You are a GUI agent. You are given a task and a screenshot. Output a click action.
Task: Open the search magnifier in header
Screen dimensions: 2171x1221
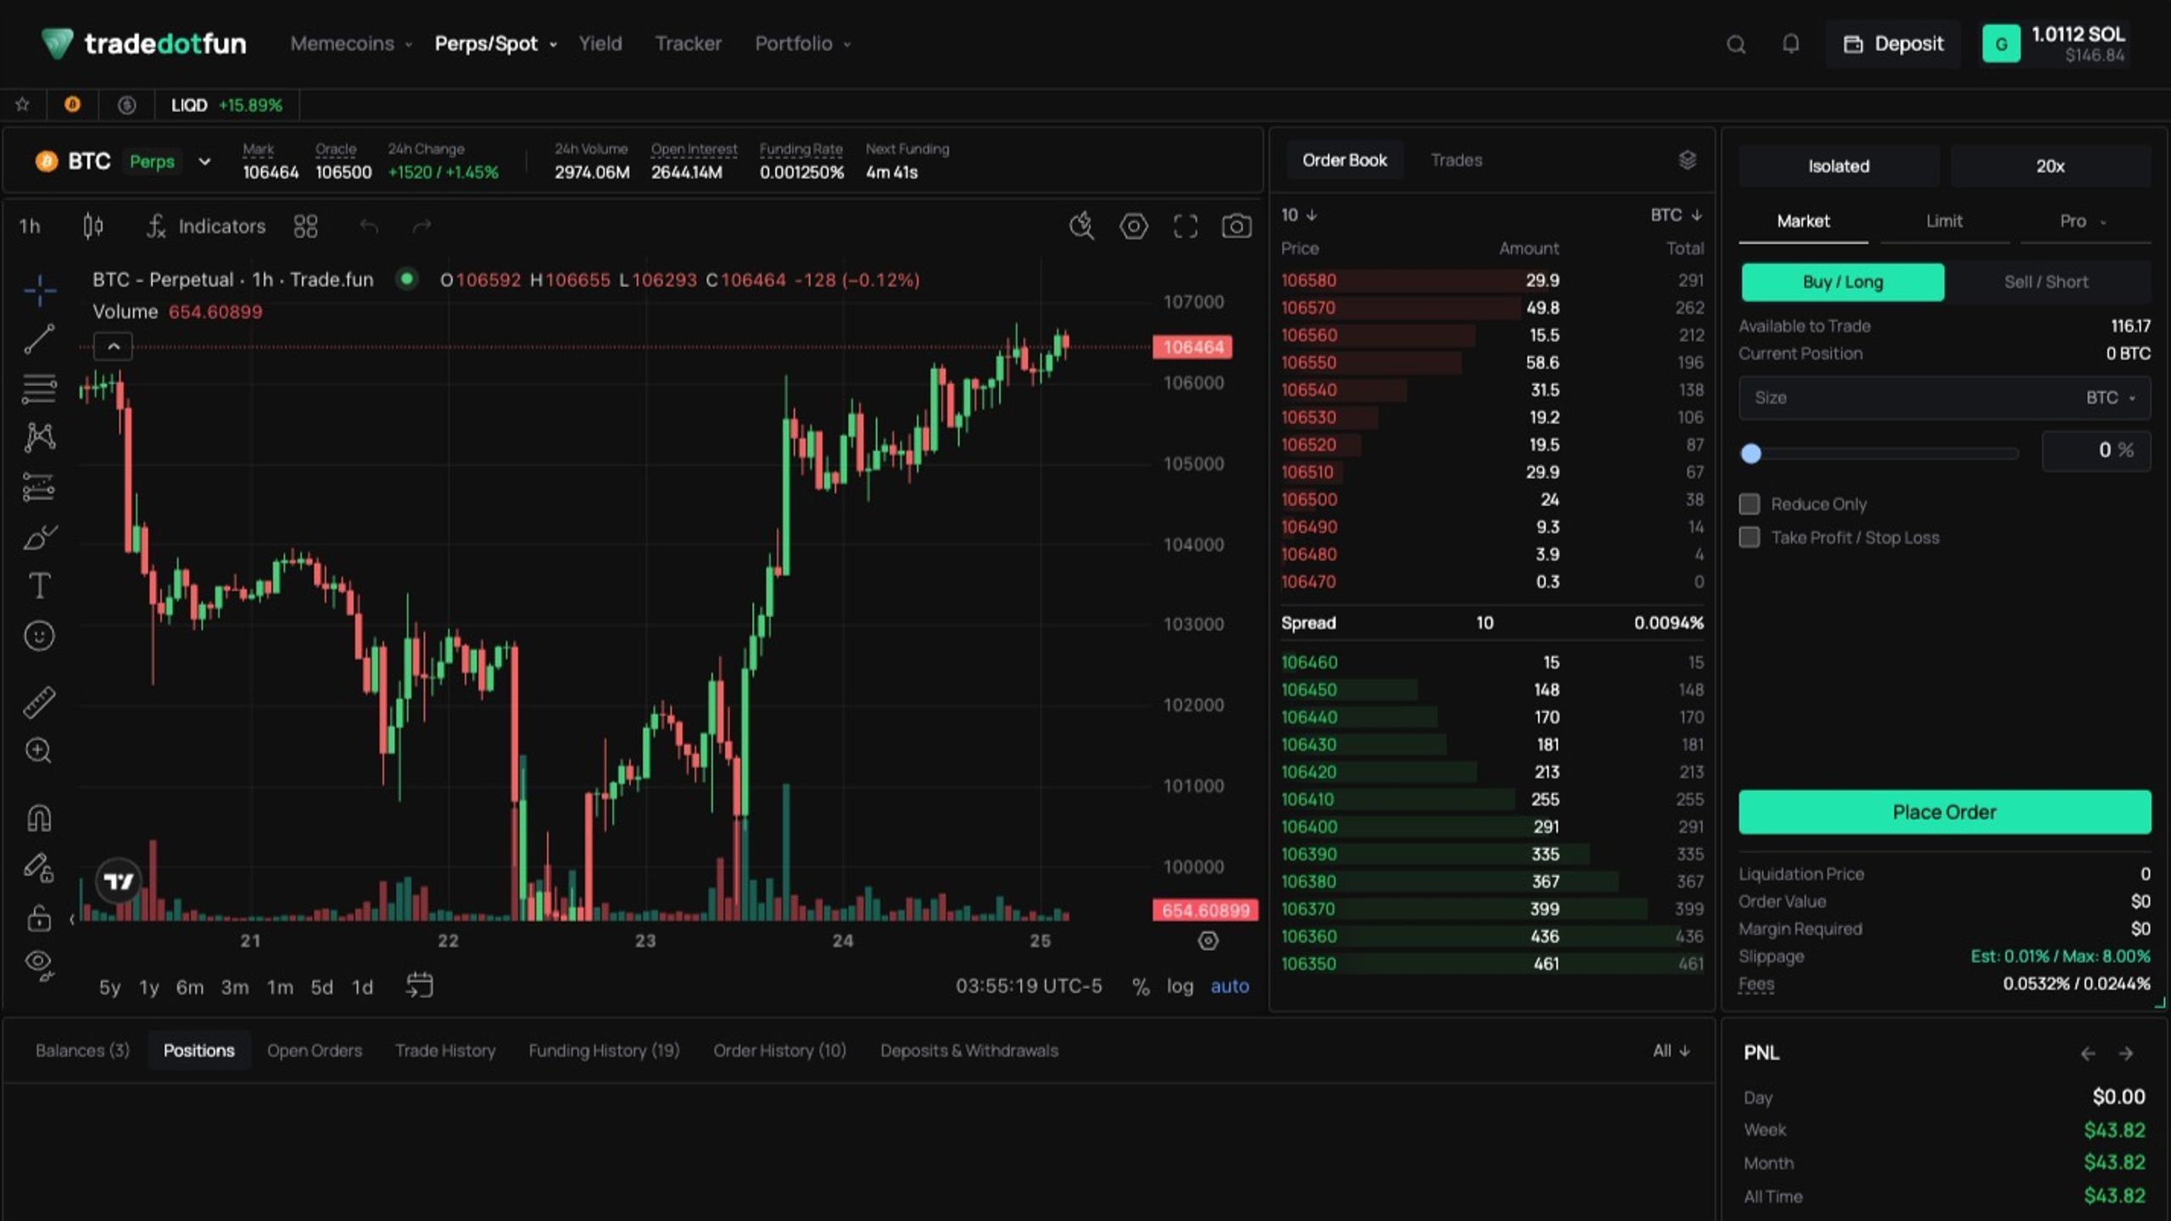click(x=1736, y=44)
